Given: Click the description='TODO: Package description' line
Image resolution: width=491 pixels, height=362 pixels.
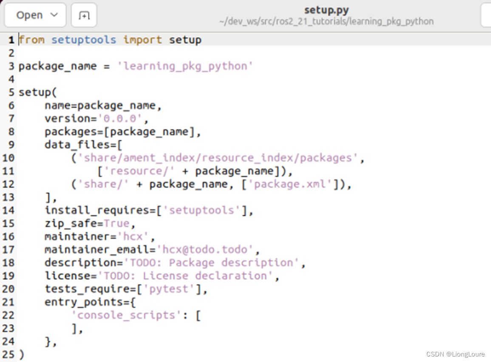Looking at the screenshot, I should 175,262.
